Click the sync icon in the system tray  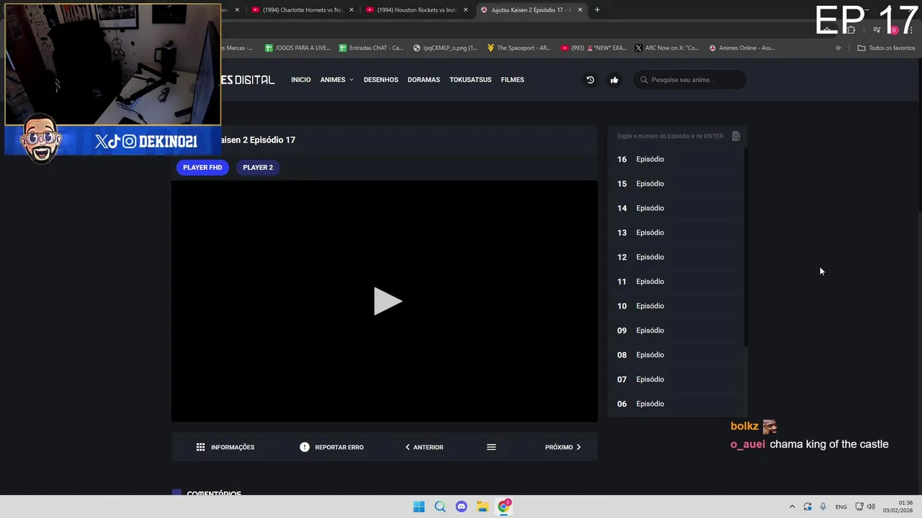pyautogui.click(x=807, y=506)
